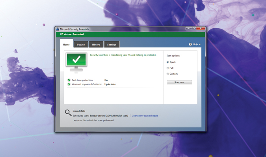The height and width of the screenshot is (157, 266).
Task: Click the Microsoft Security Essentials title bar icon
Action: 58,29
